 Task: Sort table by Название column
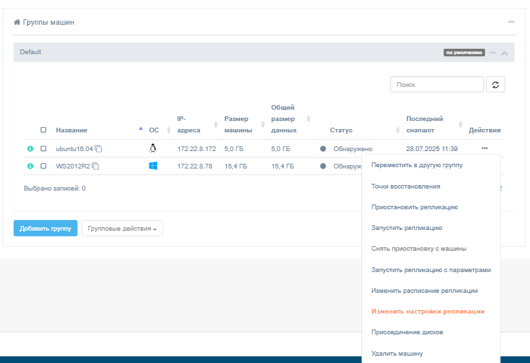72,130
